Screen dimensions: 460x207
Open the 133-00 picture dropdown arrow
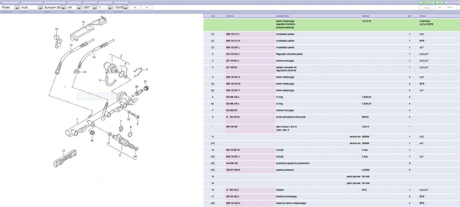[x=126, y=7]
